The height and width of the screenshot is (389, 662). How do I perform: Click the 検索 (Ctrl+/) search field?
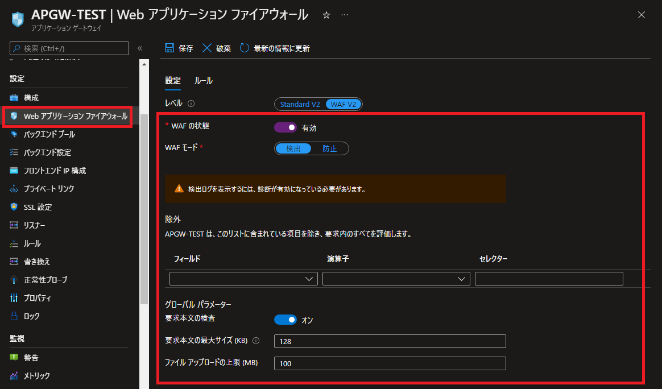pos(69,48)
